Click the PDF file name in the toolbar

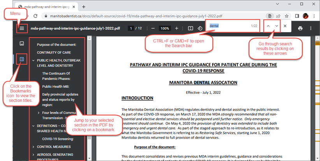75,28
